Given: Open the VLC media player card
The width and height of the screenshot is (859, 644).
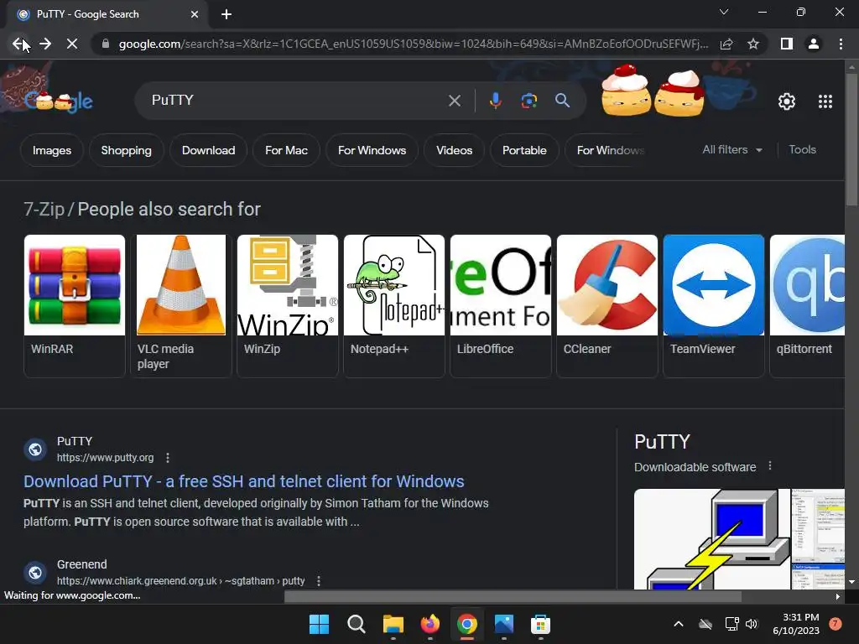Looking at the screenshot, I should tap(181, 305).
